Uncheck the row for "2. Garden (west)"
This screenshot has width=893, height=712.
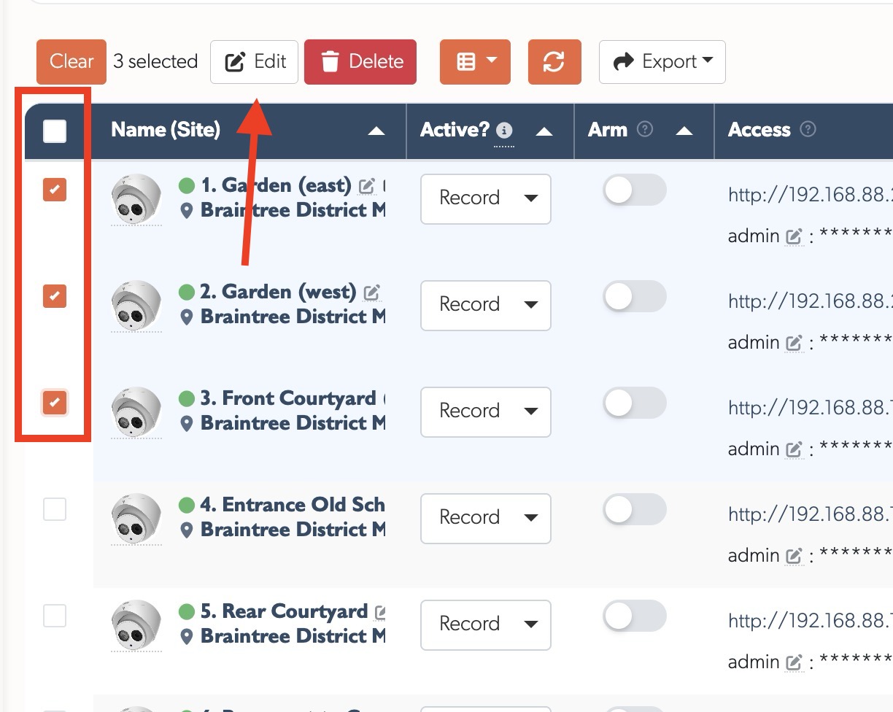point(53,296)
